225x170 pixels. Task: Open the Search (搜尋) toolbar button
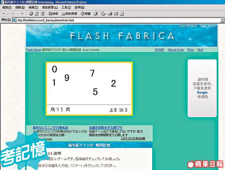(x=53, y=14)
